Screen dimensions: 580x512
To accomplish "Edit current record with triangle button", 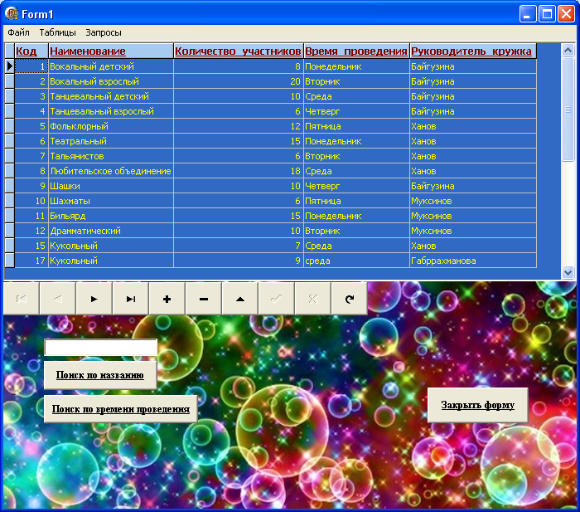I will [240, 299].
